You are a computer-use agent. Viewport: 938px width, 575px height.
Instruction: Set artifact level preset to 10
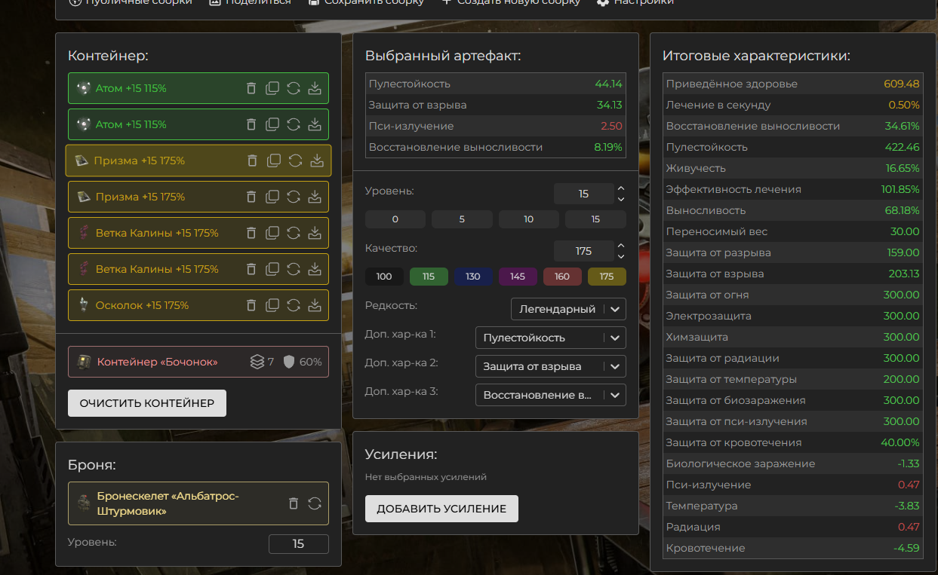[528, 219]
